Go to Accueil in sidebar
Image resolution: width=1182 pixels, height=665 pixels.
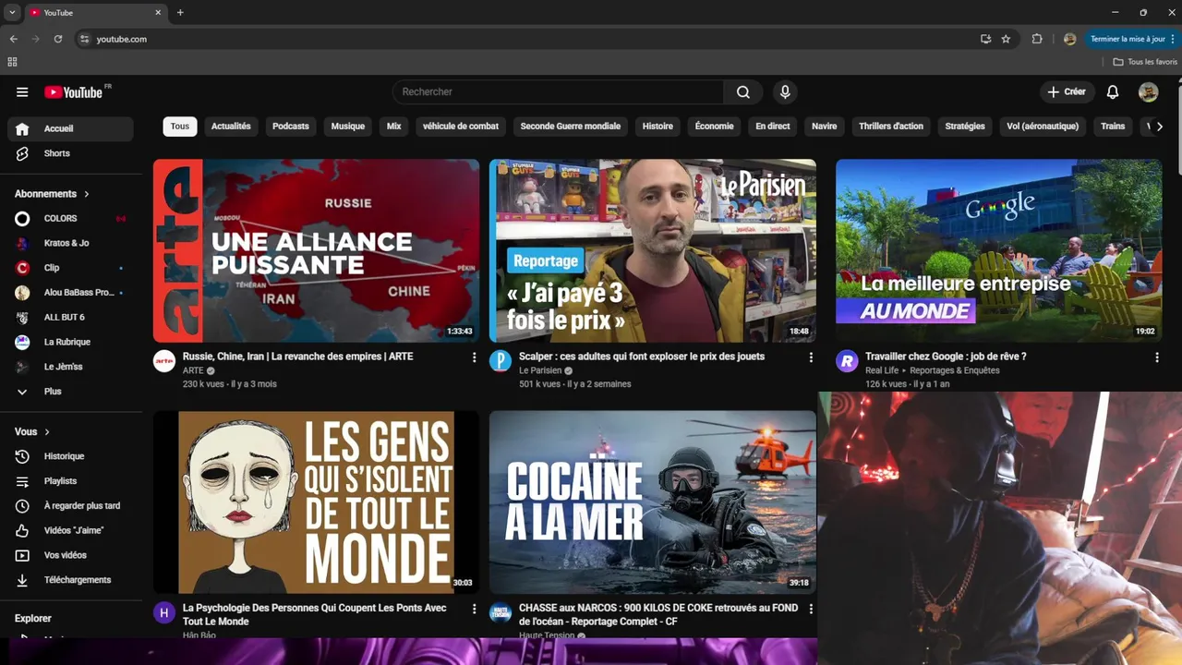[70, 128]
